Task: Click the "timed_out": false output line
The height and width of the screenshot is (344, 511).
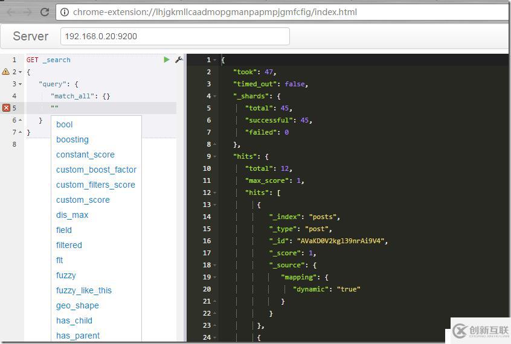Action: 271,84
